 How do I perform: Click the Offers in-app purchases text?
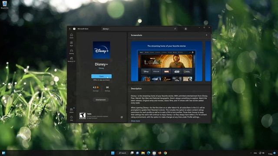(x=101, y=80)
